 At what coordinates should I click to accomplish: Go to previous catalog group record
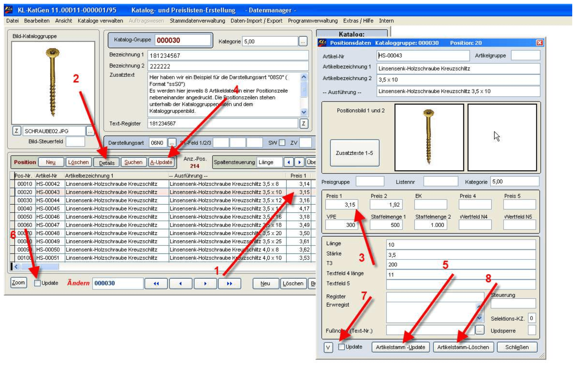click(181, 284)
